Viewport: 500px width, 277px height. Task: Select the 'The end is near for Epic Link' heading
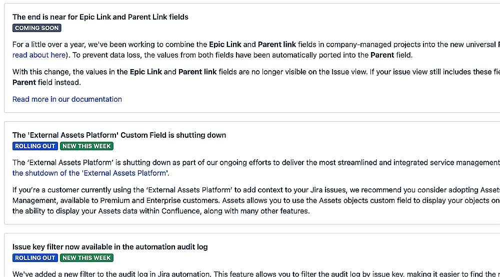click(100, 17)
